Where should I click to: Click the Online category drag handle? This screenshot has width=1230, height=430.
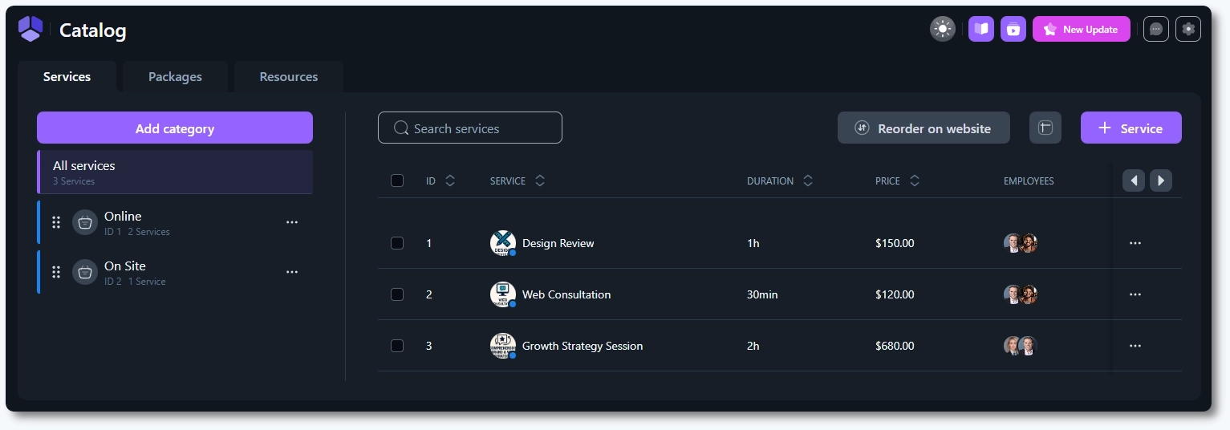tap(56, 222)
